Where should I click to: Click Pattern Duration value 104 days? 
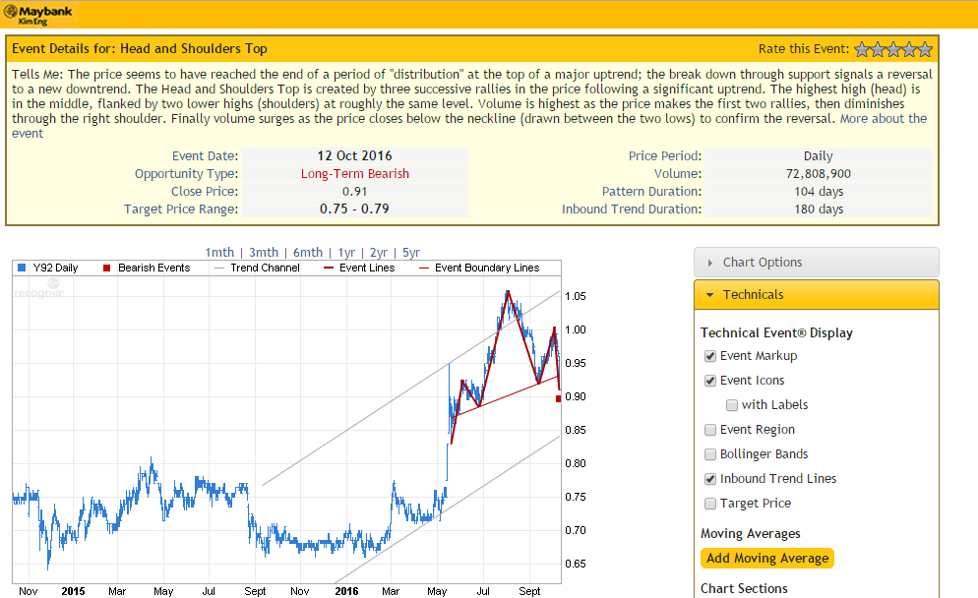click(819, 192)
